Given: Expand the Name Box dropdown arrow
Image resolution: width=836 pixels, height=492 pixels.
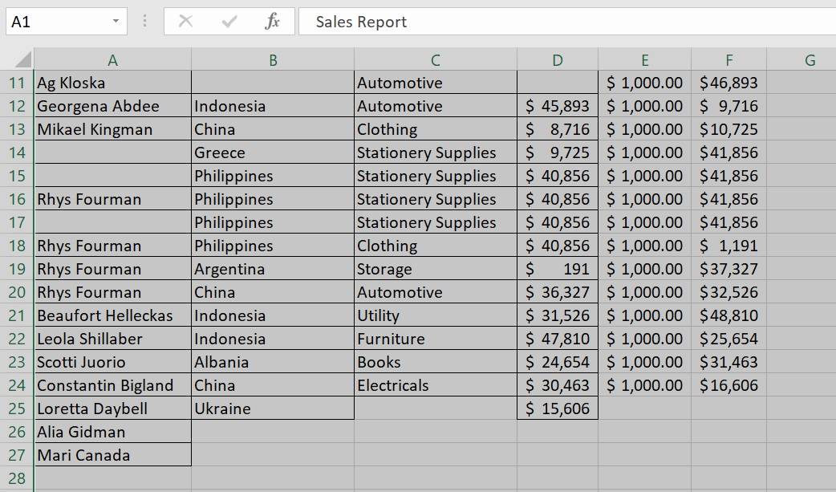Looking at the screenshot, I should click(x=116, y=22).
